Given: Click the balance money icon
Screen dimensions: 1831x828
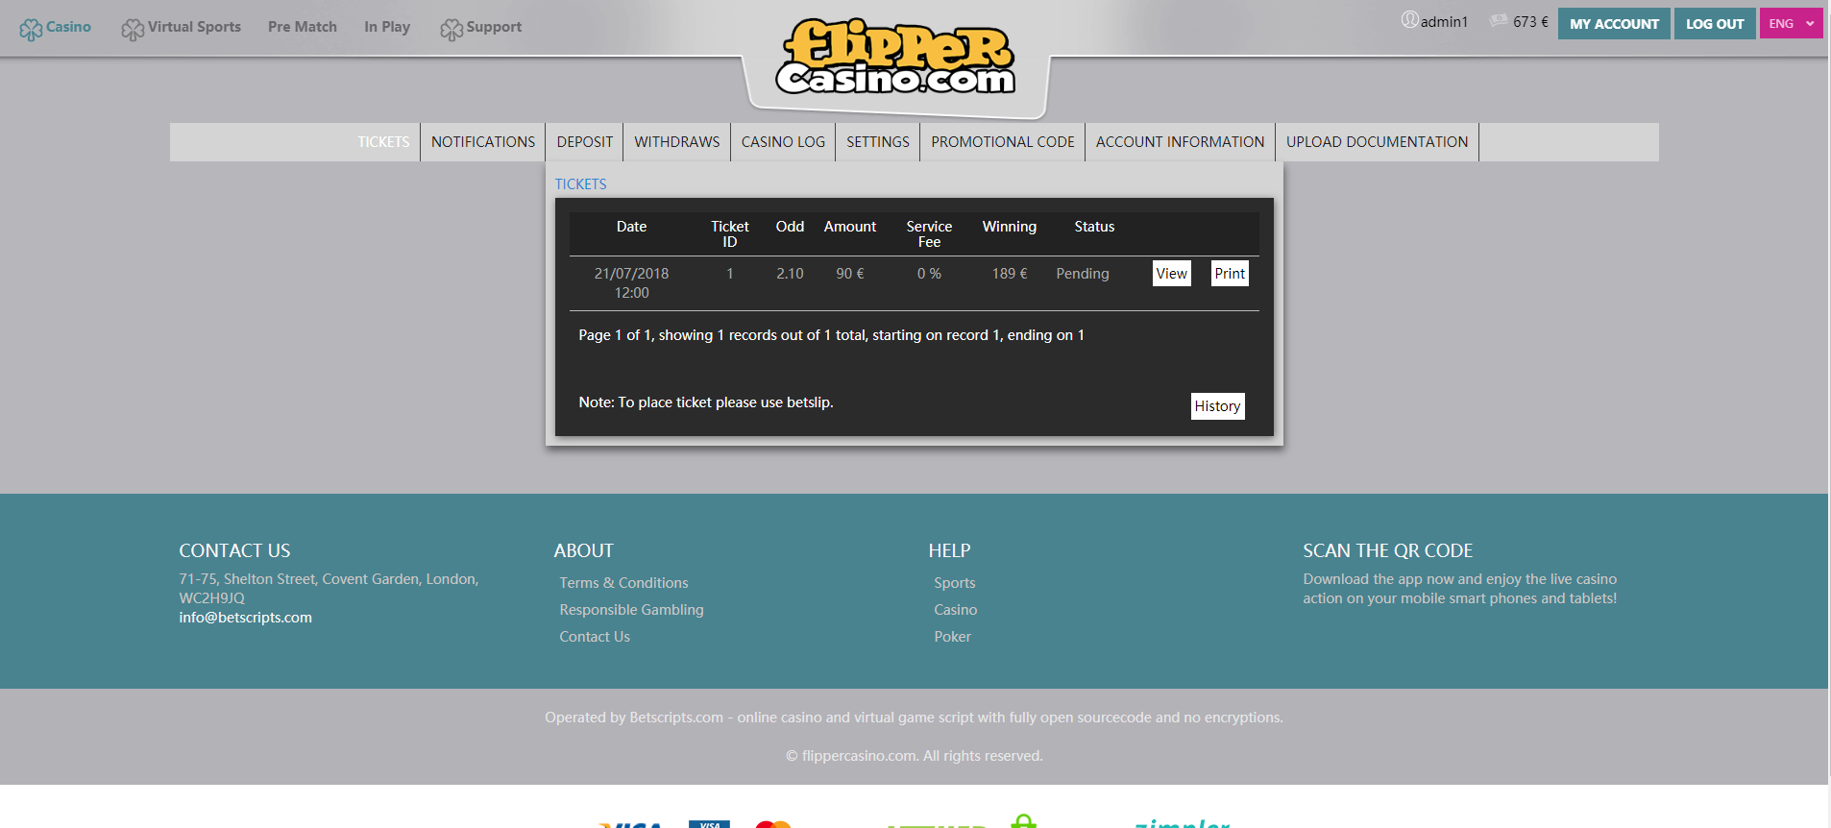Looking at the screenshot, I should [x=1498, y=20].
